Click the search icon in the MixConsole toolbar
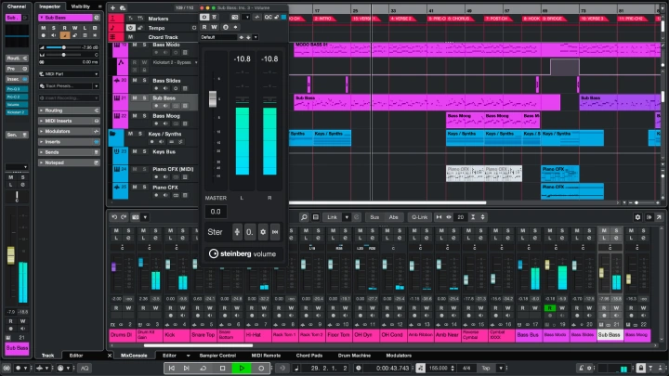Image resolution: width=669 pixels, height=376 pixels. pos(304,217)
